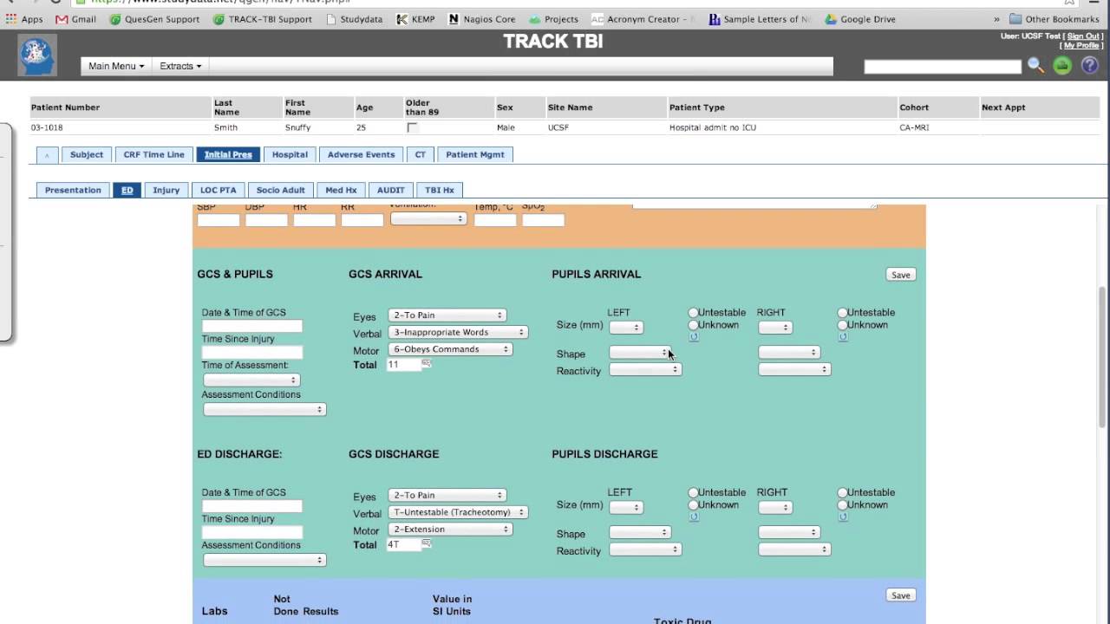The image size is (1110, 624).
Task: Click the header search input field
Action: click(943, 66)
